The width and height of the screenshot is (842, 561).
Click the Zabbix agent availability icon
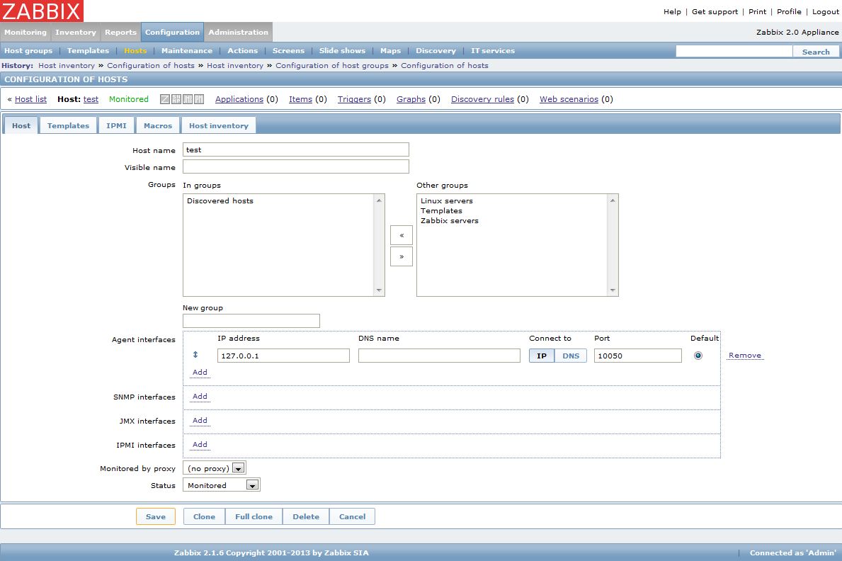click(x=165, y=99)
